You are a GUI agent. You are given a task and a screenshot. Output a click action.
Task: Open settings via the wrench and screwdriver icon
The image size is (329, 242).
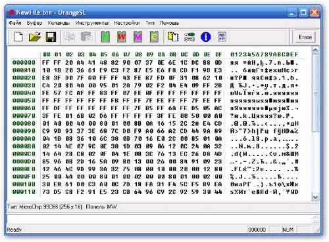tap(190, 37)
